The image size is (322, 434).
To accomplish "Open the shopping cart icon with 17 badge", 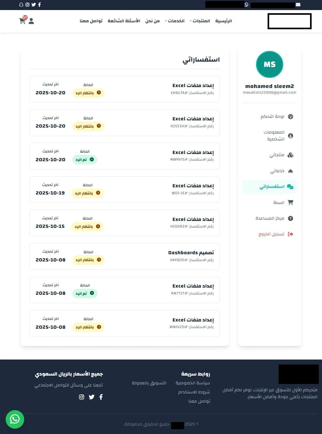I will (22, 21).
